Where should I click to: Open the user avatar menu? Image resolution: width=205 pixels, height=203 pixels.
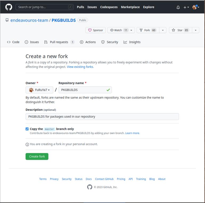[x=196, y=7]
